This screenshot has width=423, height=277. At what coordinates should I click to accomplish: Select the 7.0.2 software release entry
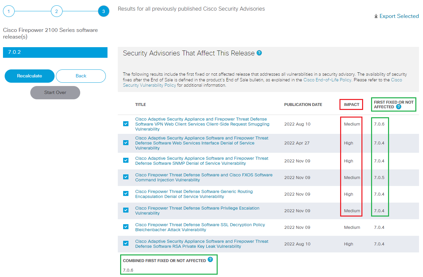tap(55, 52)
